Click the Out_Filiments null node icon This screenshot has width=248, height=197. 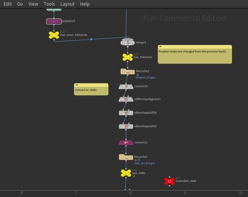point(128,57)
